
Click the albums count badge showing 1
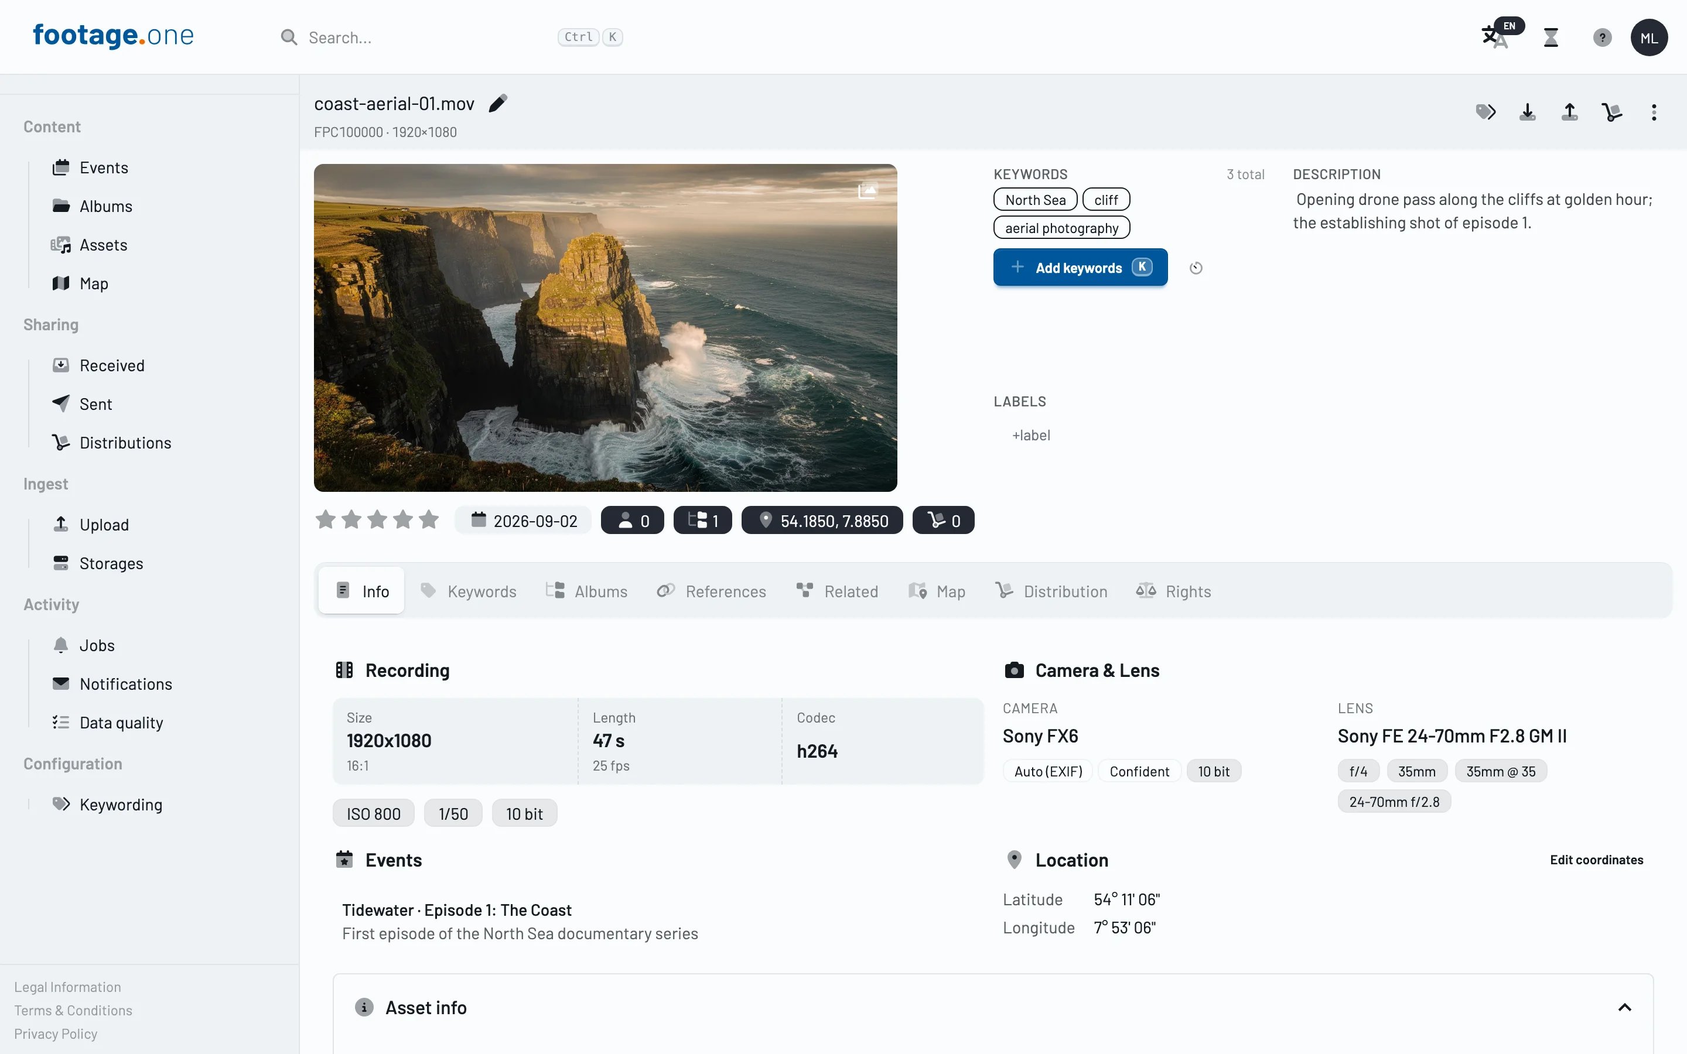pyautogui.click(x=703, y=521)
